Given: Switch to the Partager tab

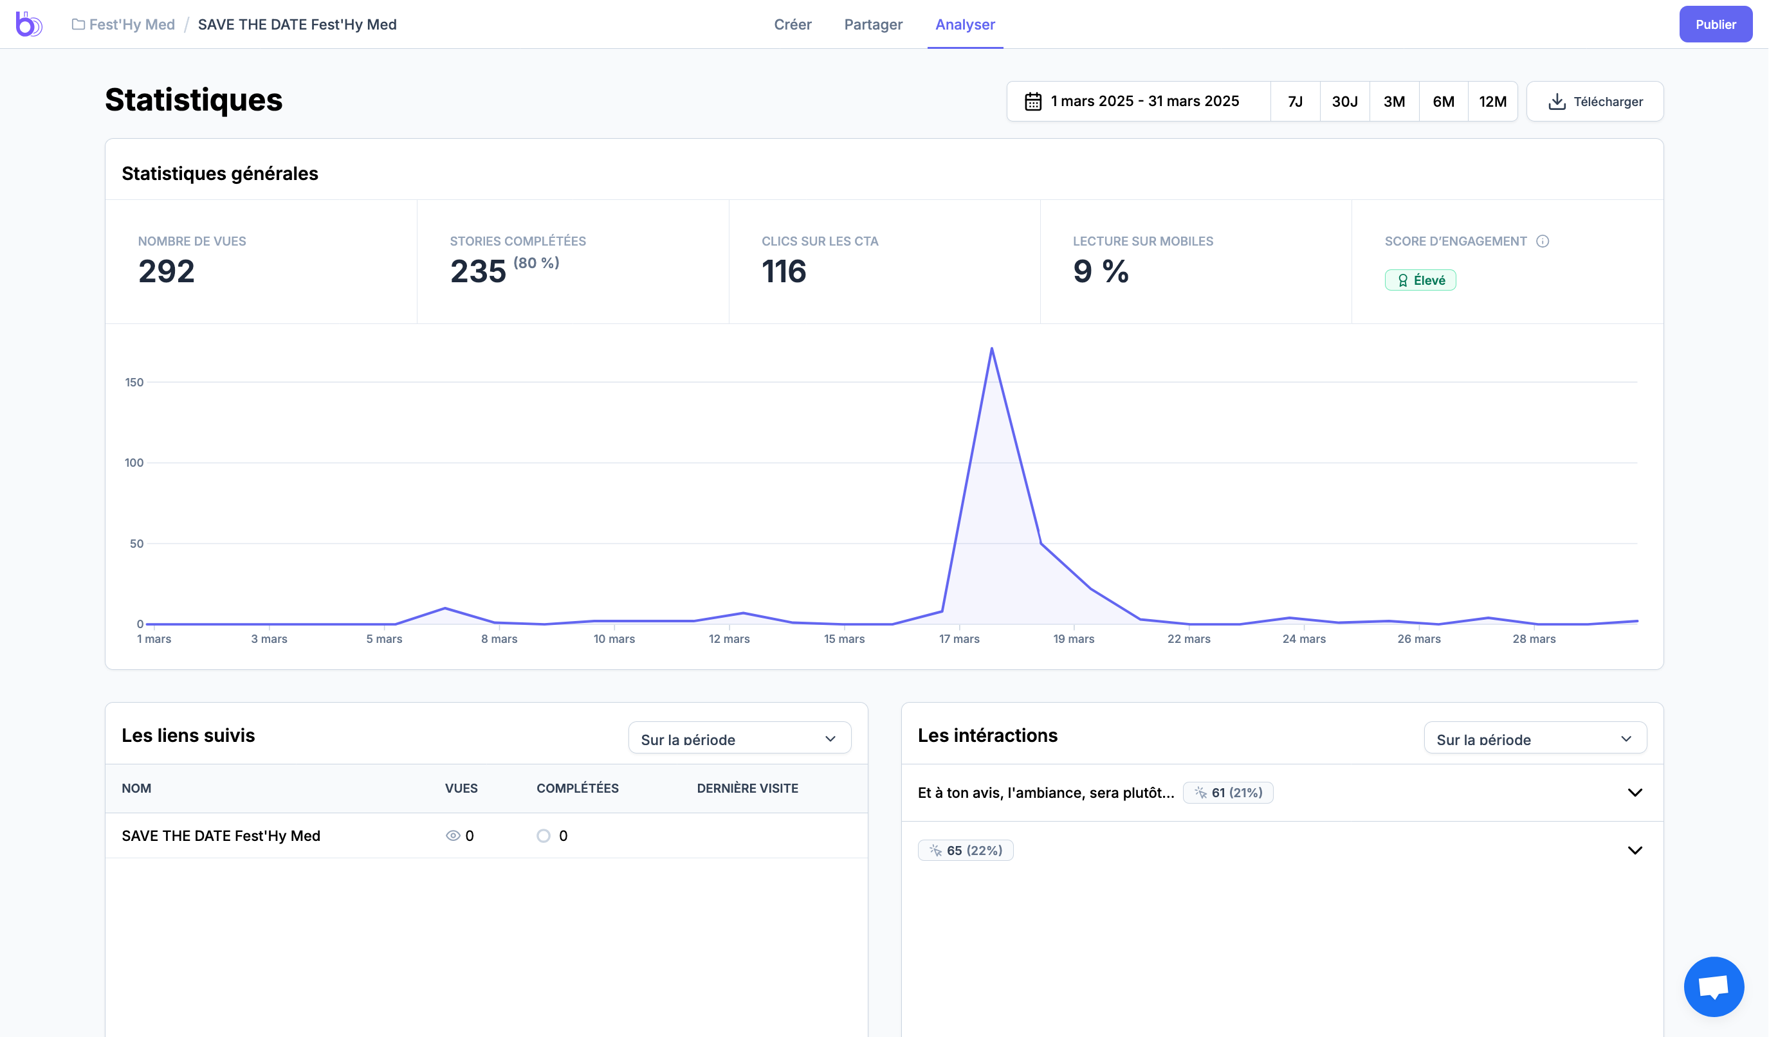Looking at the screenshot, I should [x=874, y=24].
